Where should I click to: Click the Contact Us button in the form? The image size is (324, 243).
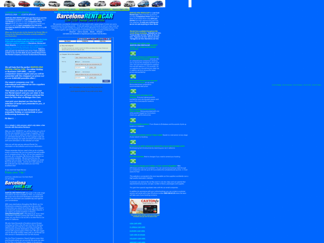85,41
